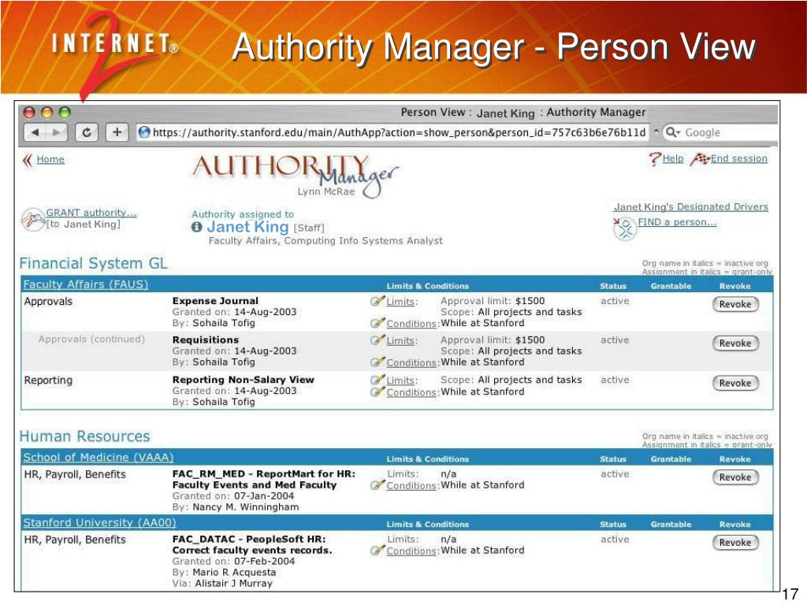Open the Faculty Affairs (FAUS) org link
The height and width of the screenshot is (605, 807).
85,284
